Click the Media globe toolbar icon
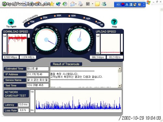163x122 pixels. 58,4
